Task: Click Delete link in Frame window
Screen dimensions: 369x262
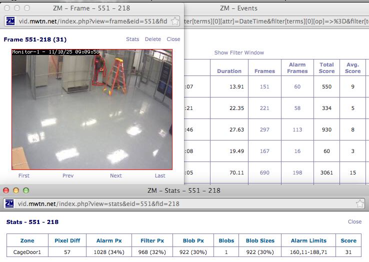Action: (153, 39)
